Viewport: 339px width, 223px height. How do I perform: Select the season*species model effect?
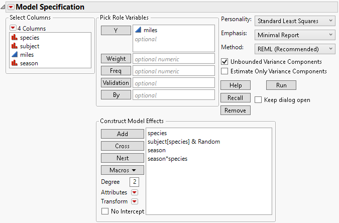[x=168, y=159]
